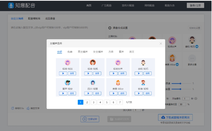Image resolution: width=212 pixels, height=131 pixels.
Task: Click 初始化设置 button
Action: 195,28
